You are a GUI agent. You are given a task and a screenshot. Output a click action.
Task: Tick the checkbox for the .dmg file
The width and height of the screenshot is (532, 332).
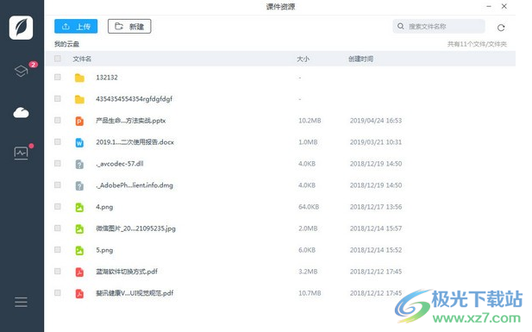coord(58,185)
